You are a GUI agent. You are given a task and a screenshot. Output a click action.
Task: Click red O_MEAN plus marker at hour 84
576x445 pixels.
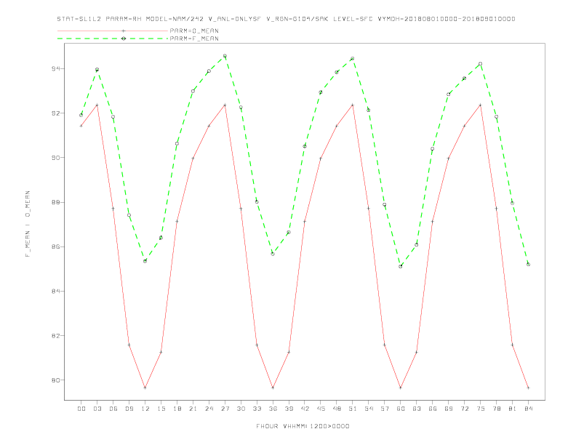pyautogui.click(x=528, y=388)
